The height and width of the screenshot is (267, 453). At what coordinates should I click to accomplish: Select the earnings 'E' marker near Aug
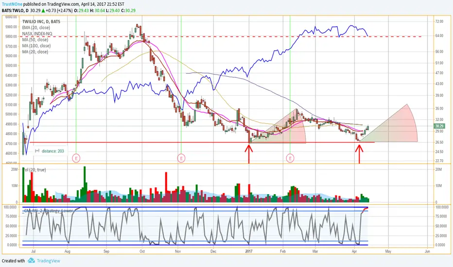click(76, 158)
